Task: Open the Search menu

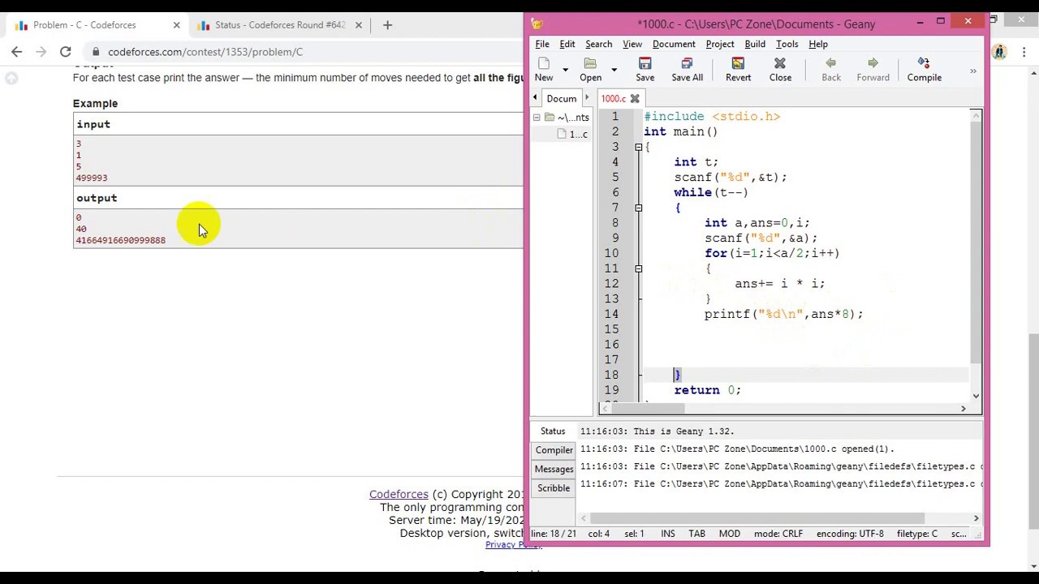Action: point(598,44)
